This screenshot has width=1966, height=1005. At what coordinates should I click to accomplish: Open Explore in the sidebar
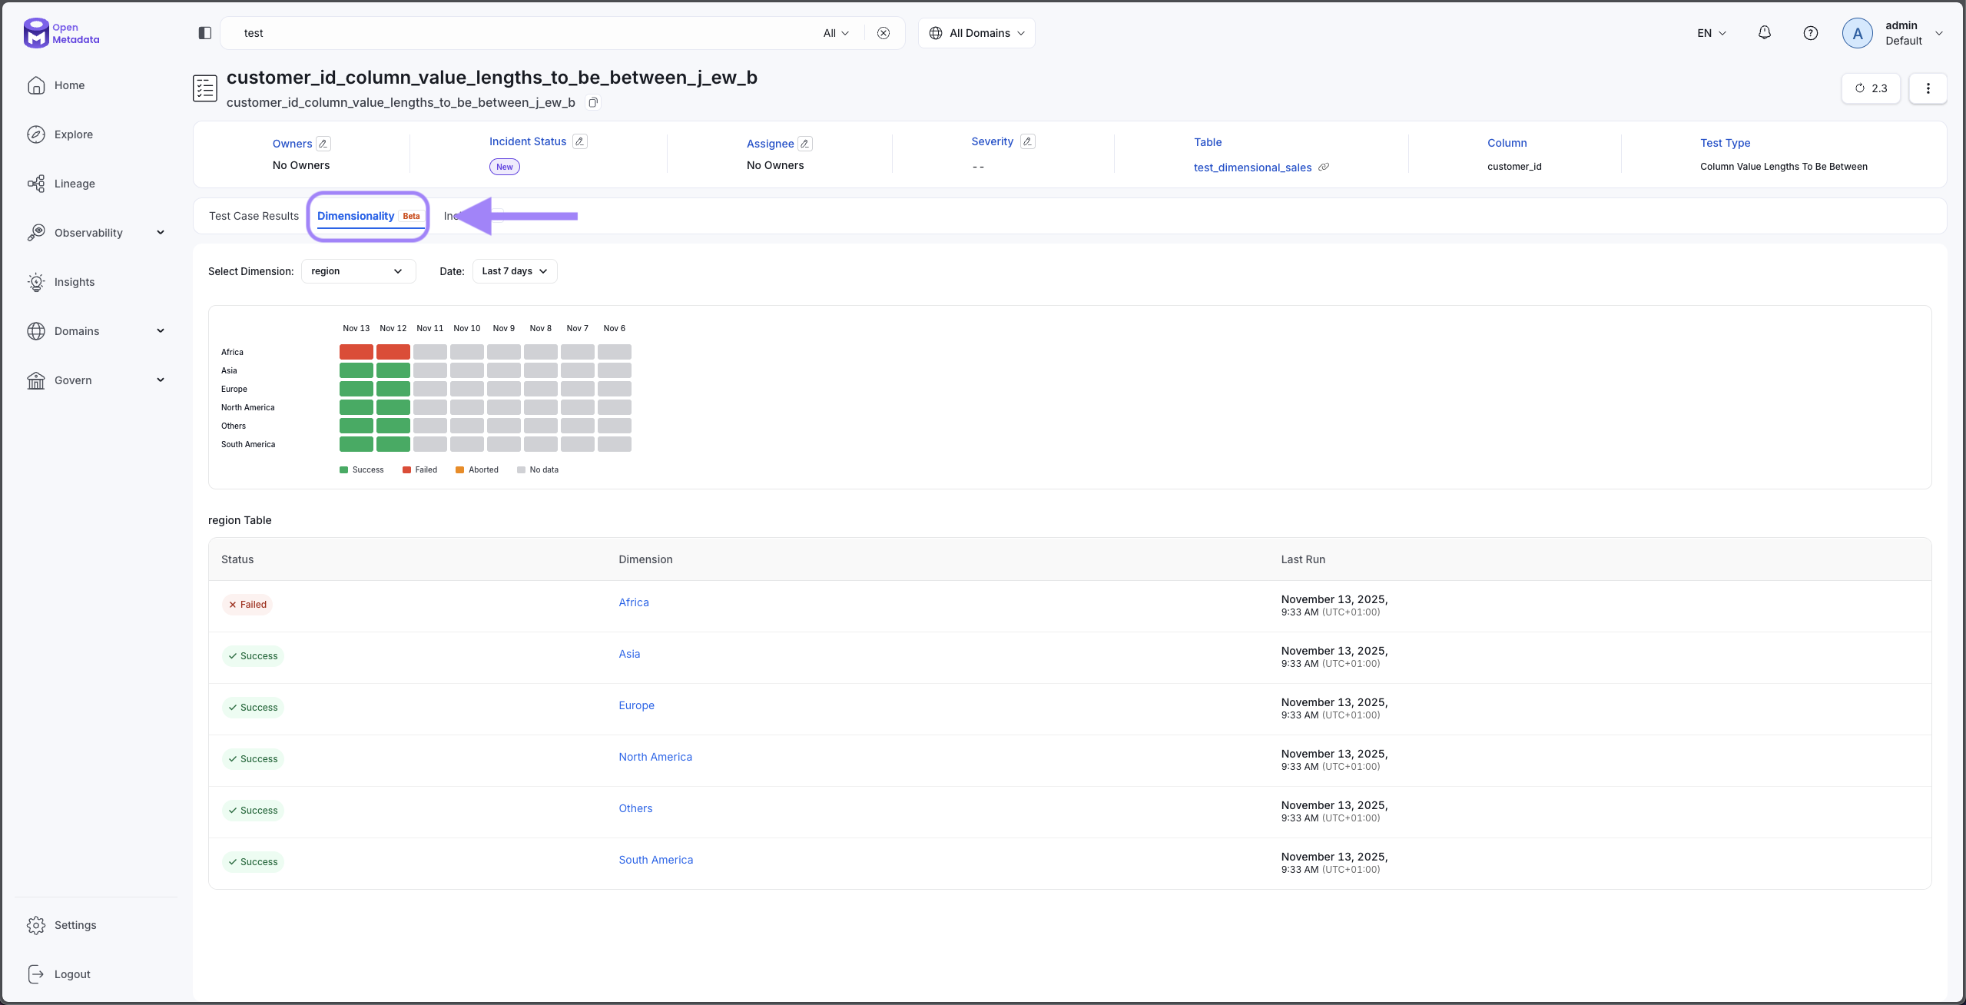[x=73, y=134]
